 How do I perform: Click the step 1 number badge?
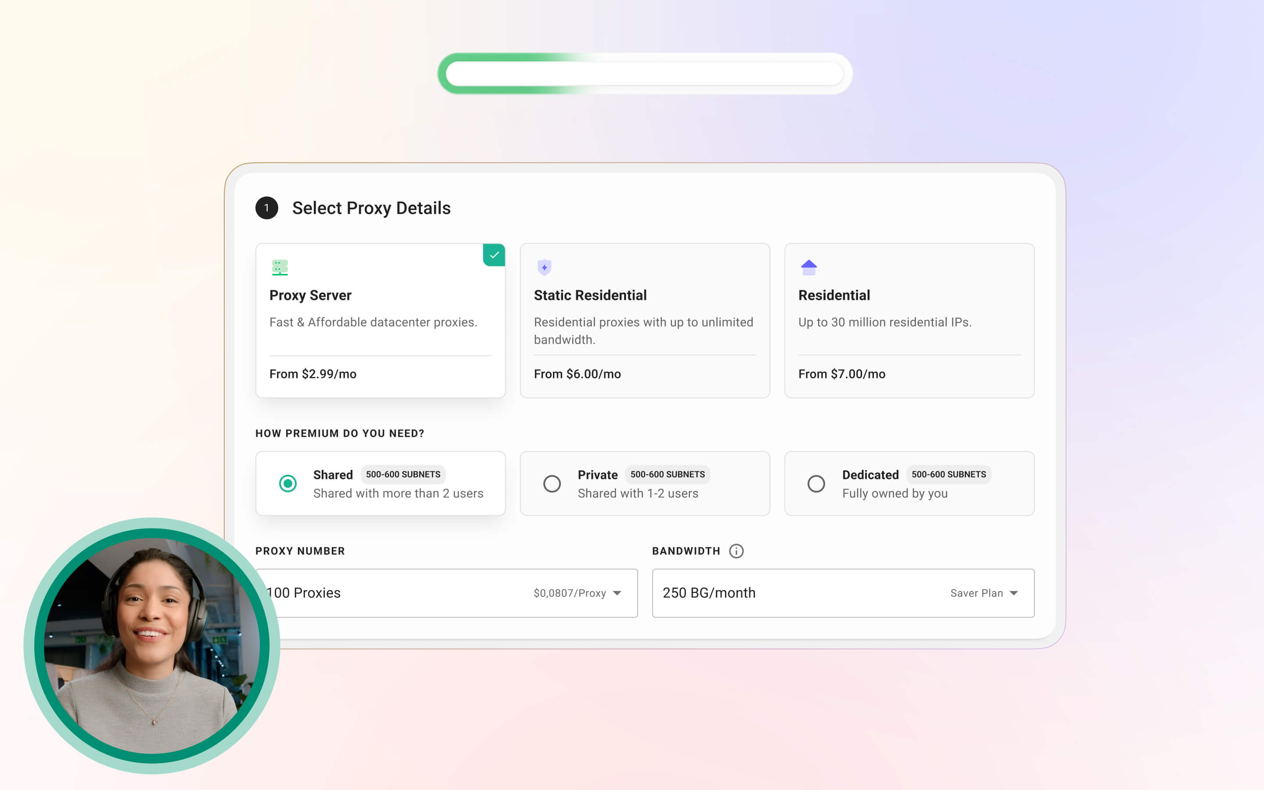point(266,208)
